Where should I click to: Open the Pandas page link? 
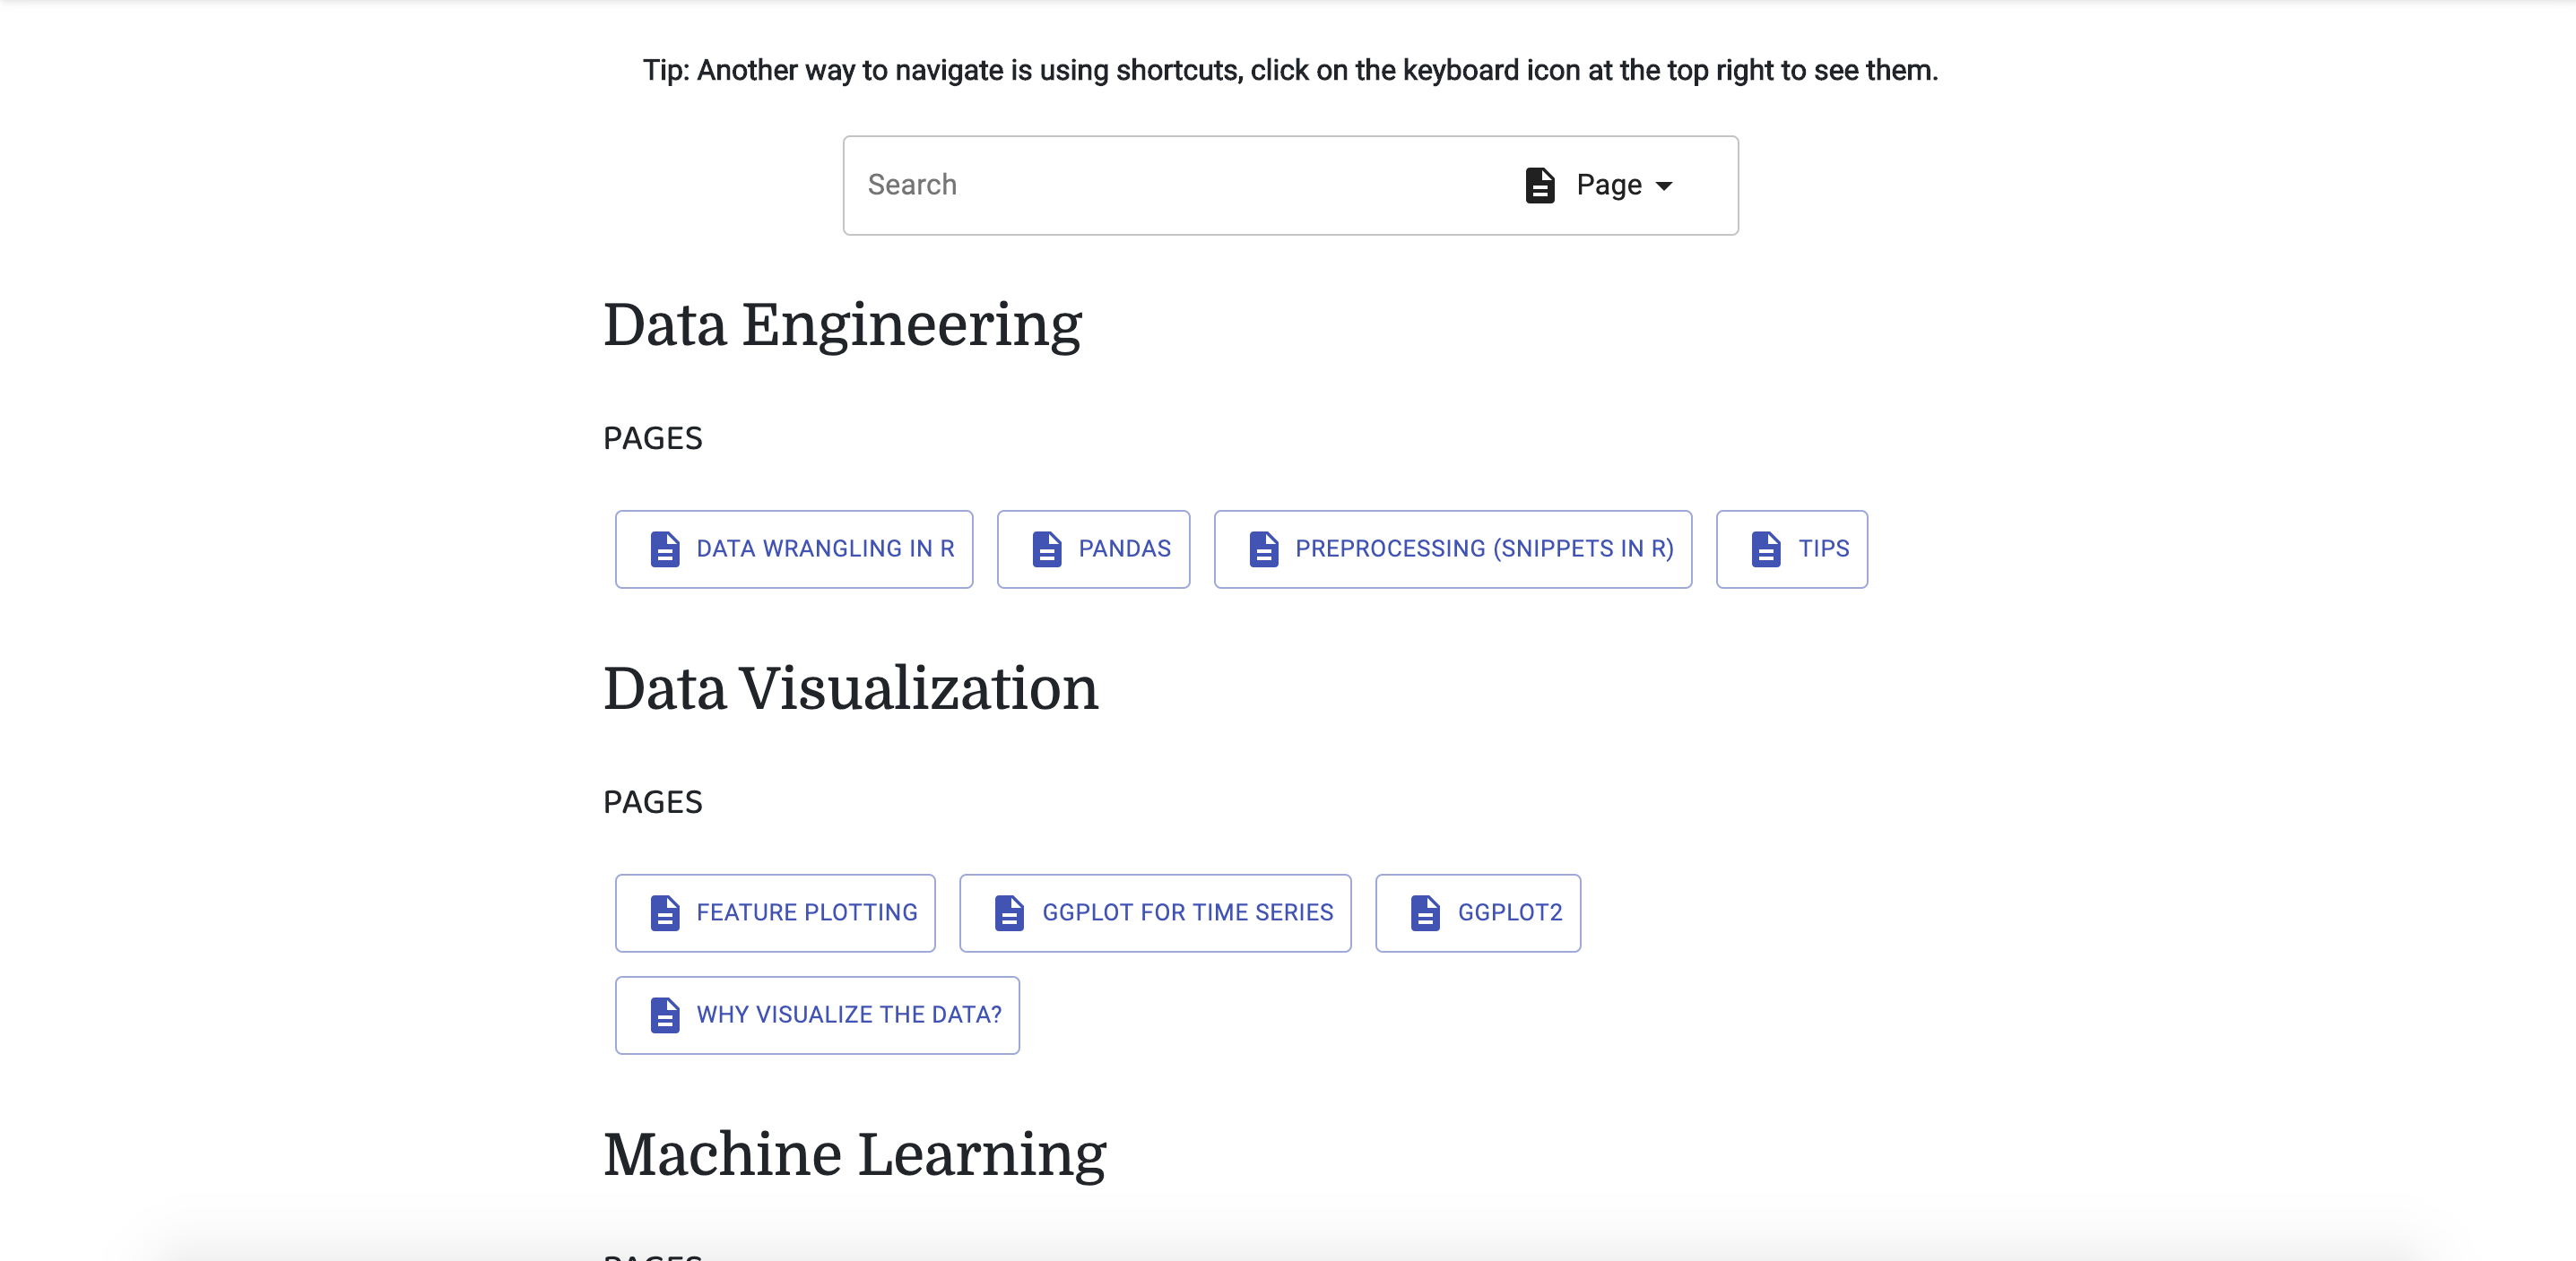[x=1124, y=549]
